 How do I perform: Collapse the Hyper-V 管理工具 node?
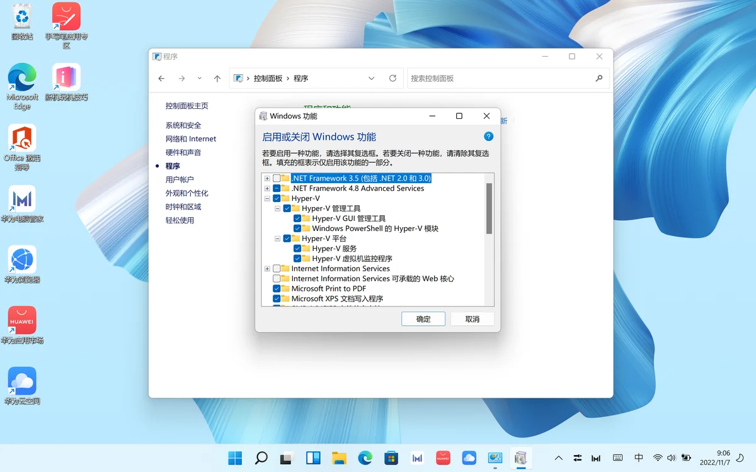coord(278,208)
